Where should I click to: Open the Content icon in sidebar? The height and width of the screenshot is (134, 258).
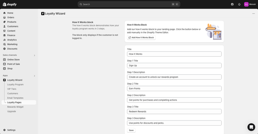pos(5,31)
